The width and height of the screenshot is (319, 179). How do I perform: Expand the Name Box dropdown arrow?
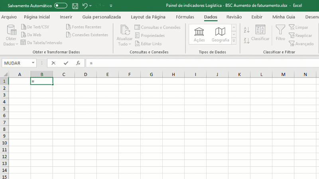33,63
